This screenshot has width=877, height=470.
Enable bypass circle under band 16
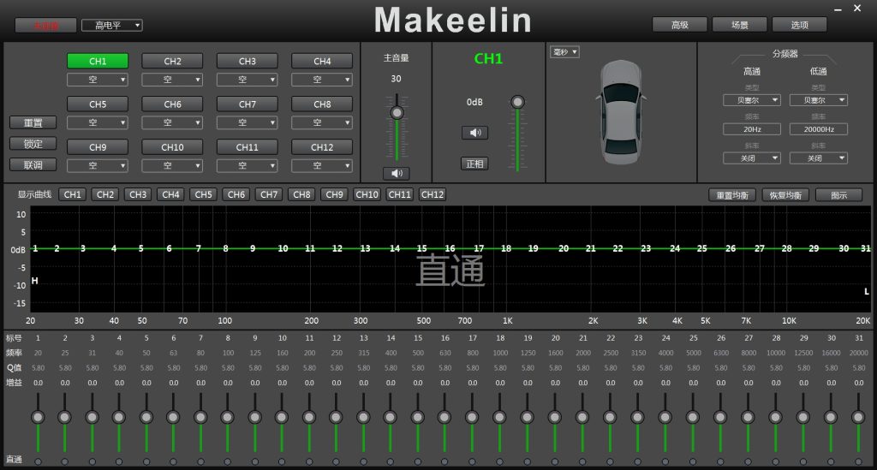click(x=444, y=461)
